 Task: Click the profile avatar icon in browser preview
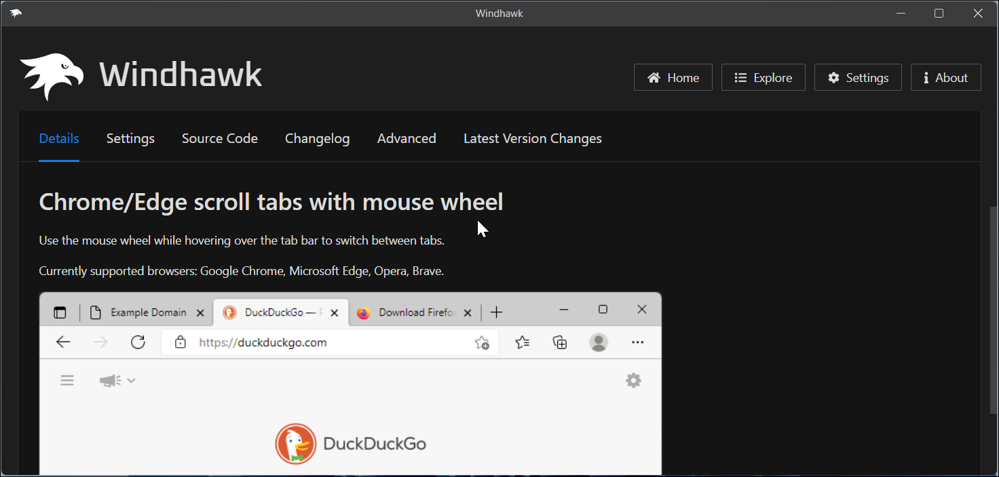click(599, 342)
